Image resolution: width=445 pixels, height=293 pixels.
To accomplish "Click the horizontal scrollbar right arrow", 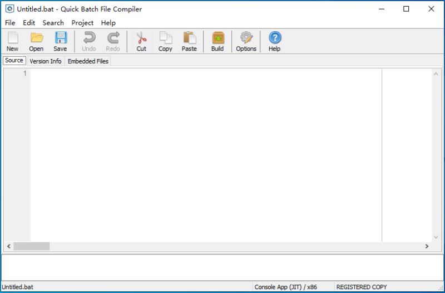I will 427,246.
